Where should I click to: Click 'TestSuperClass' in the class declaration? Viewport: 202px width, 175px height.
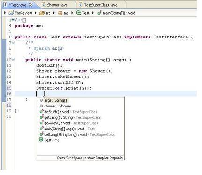pos(103,37)
